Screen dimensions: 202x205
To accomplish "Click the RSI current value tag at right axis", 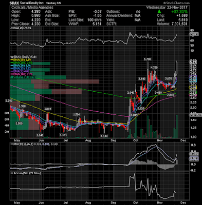I will (194, 34).
